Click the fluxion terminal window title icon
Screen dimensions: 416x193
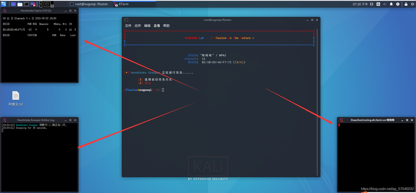126,20
